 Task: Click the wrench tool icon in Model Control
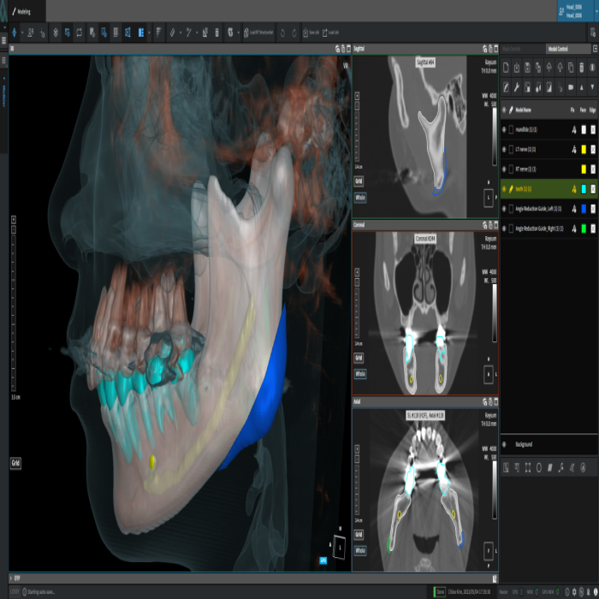click(517, 87)
